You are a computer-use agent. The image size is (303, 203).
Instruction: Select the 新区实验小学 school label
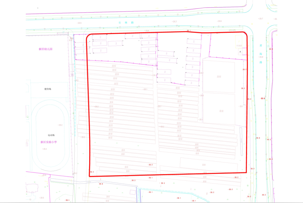(49, 142)
